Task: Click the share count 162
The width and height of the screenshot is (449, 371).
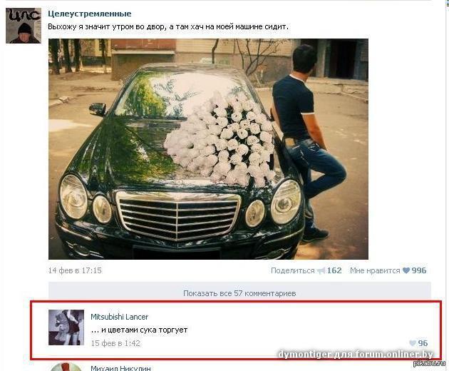Action: [x=334, y=270]
